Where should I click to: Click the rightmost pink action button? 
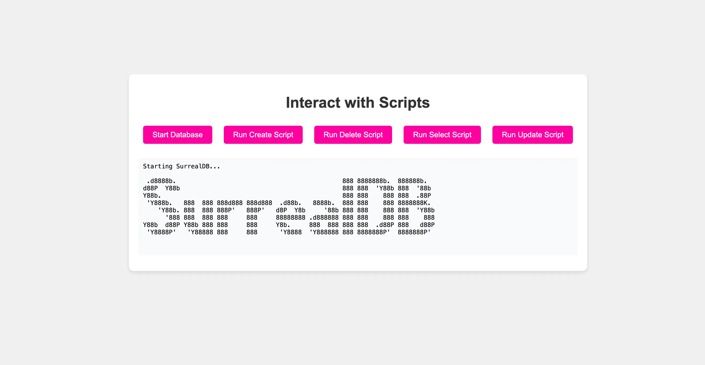[533, 135]
